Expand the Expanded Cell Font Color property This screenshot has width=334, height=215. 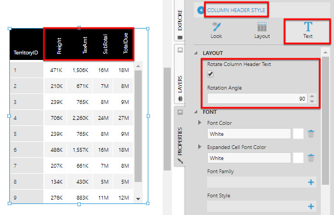point(199,147)
